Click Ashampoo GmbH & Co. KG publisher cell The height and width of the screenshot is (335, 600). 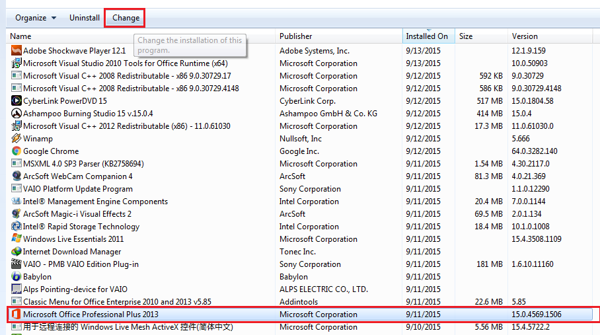pos(328,114)
